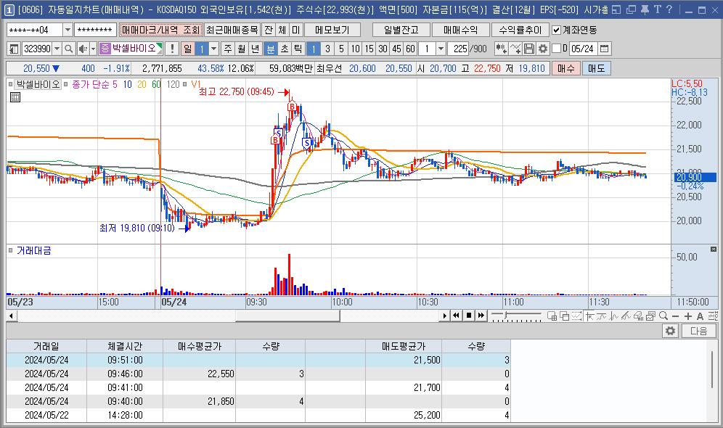
Task: Click the 수익률추이 button
Action: click(x=520, y=30)
